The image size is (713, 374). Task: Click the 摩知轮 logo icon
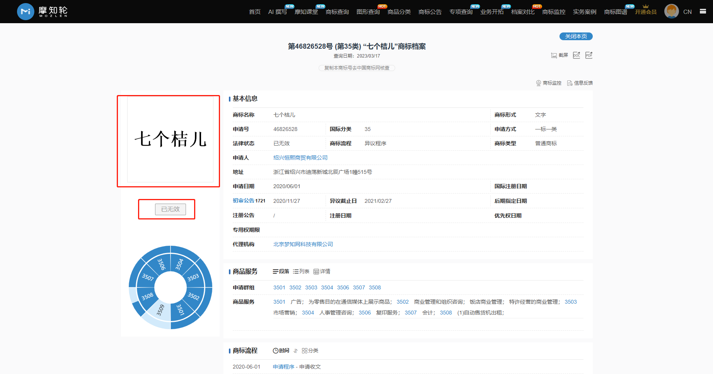coord(26,12)
